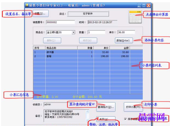Minimize the 销售小票打印专家 window
170x126 pixels.
[139, 5]
